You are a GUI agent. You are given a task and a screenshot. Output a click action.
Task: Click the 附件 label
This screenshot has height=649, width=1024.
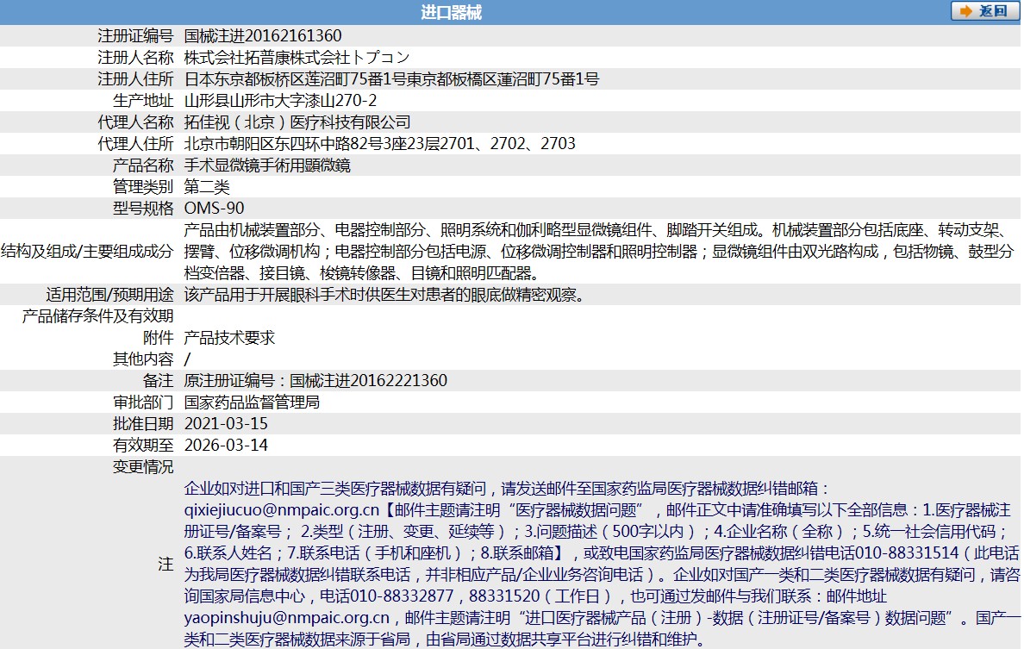(x=158, y=338)
